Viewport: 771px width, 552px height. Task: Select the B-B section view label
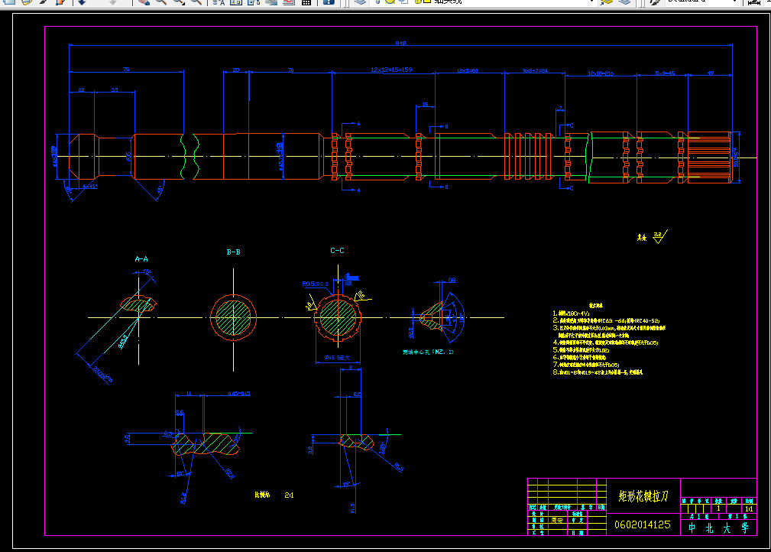coord(233,252)
